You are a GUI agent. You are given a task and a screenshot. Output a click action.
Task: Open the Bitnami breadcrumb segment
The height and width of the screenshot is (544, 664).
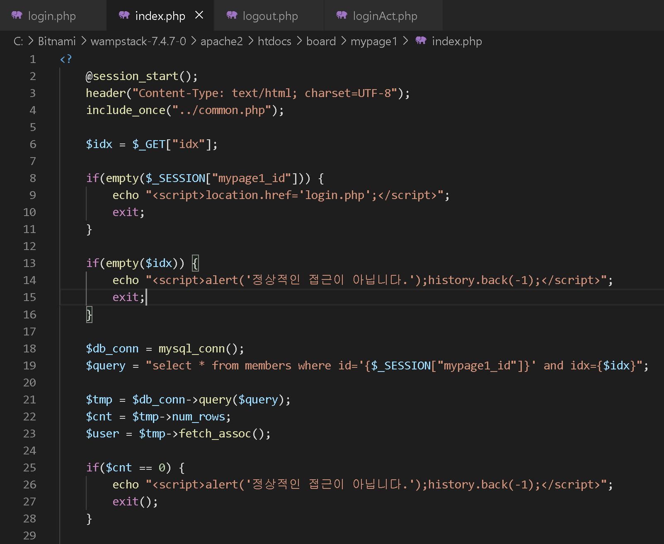pos(57,41)
